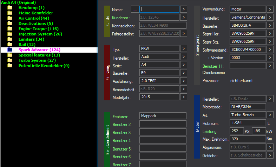Open the arrow menu beside Benutzer 11
276x167 pixels.
tap(270, 66)
